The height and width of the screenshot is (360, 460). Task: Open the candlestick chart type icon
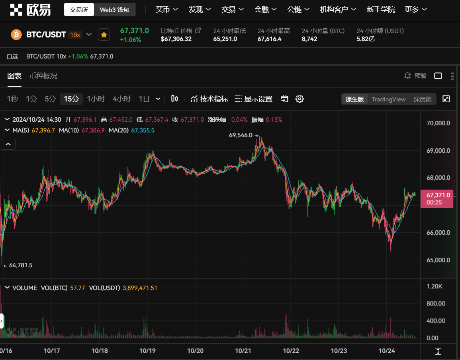[x=174, y=99]
